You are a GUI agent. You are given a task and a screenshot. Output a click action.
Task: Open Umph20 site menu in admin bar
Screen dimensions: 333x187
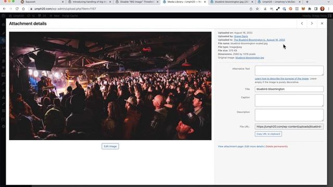point(16,16)
